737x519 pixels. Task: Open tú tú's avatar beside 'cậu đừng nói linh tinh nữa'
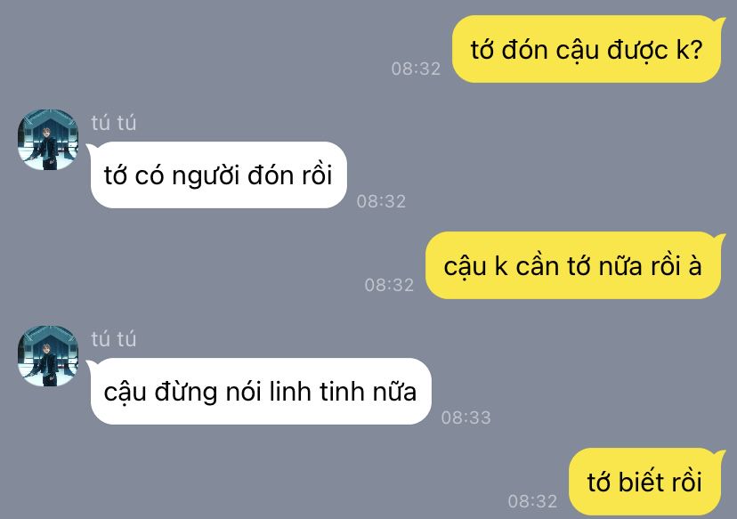pos(48,356)
